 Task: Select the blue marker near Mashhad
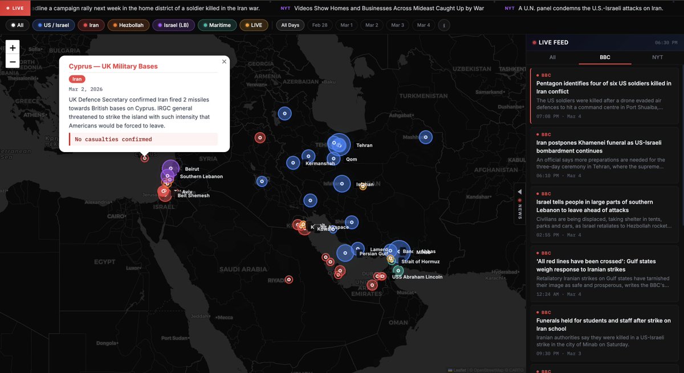pos(425,137)
